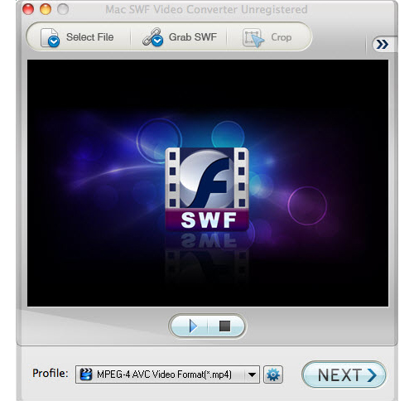
Task: Click the Select File label
Action: pyautogui.click(x=90, y=37)
